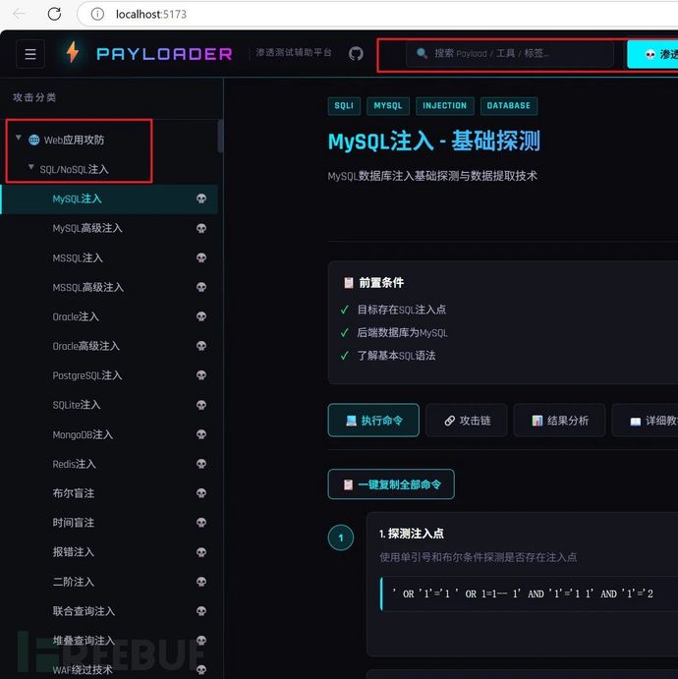Copy all commands with 一键复制全部命令

[391, 484]
